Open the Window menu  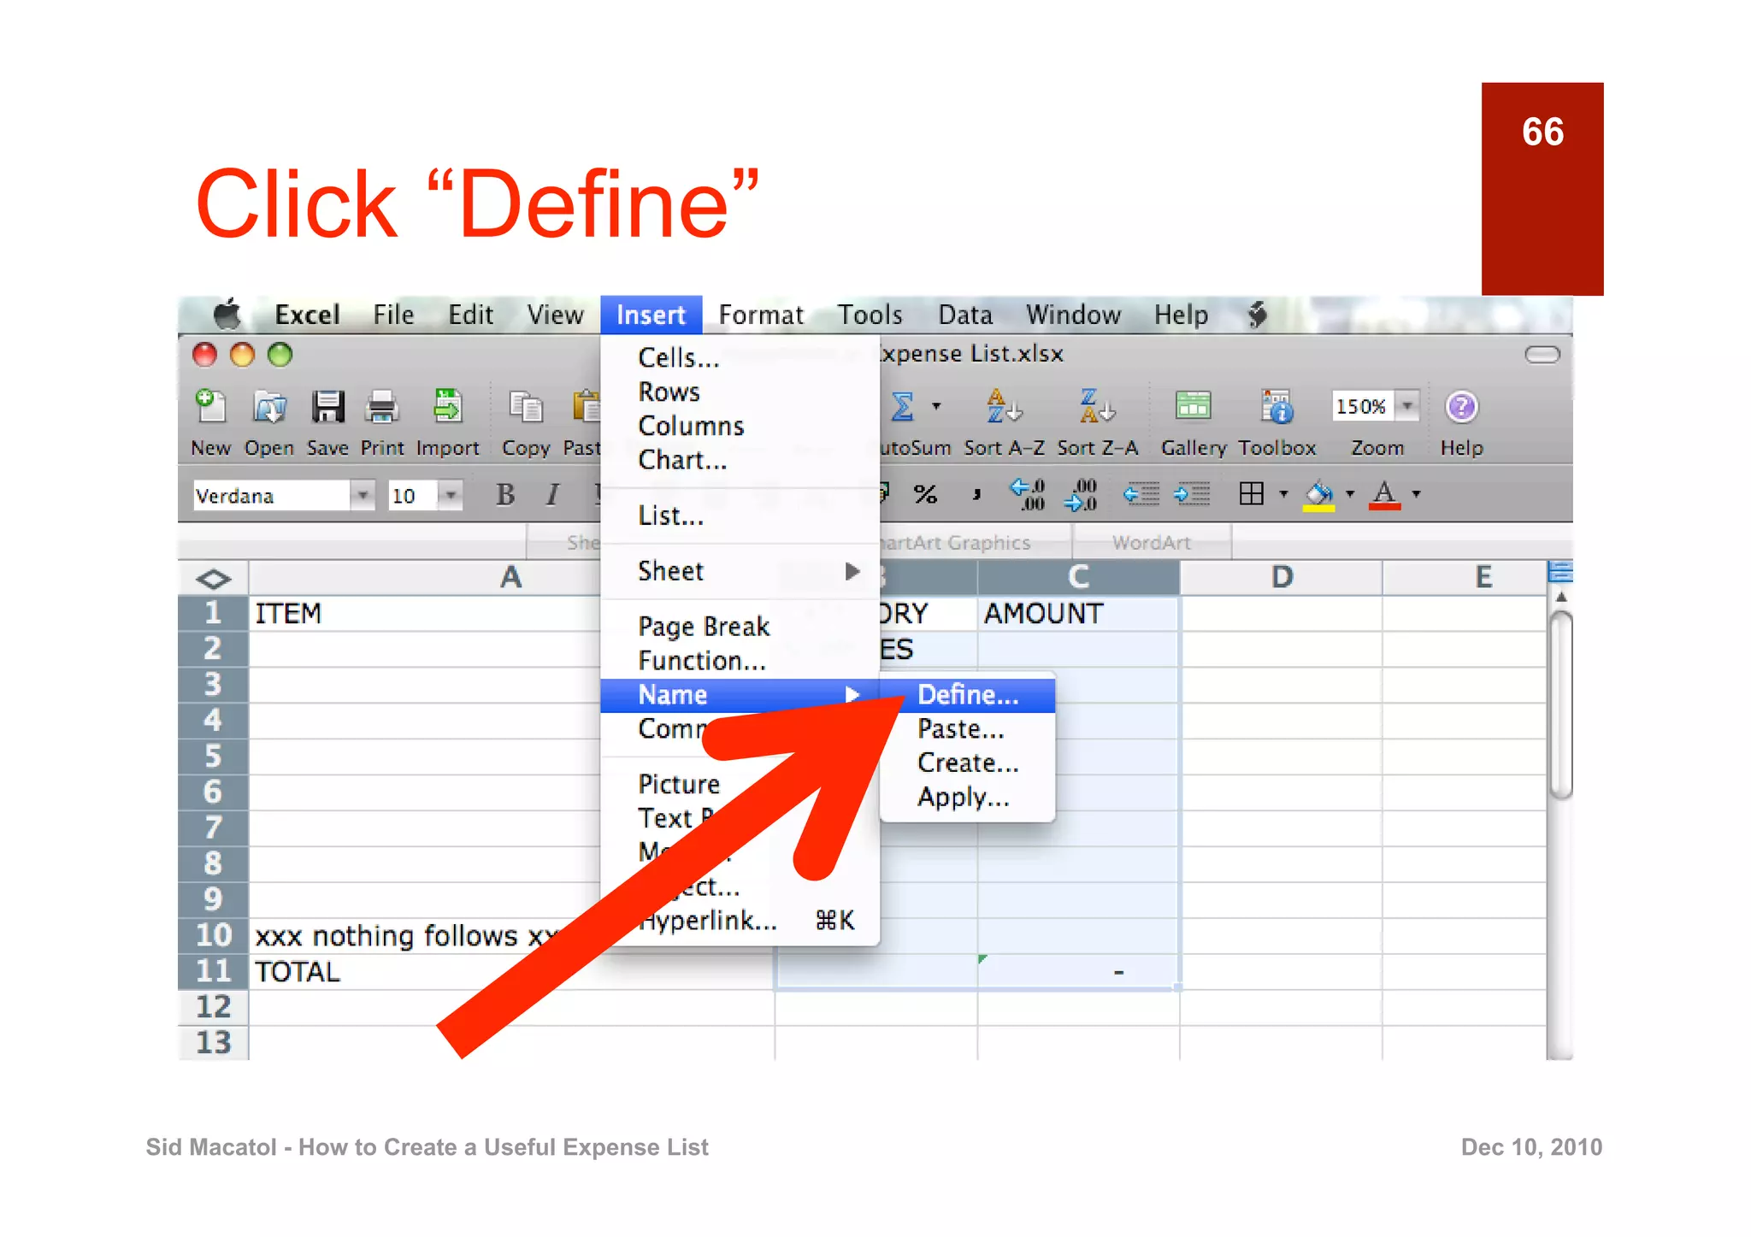click(1073, 315)
